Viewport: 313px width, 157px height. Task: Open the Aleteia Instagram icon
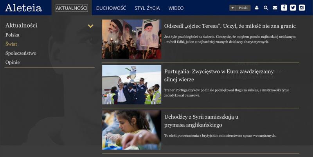click(302, 8)
